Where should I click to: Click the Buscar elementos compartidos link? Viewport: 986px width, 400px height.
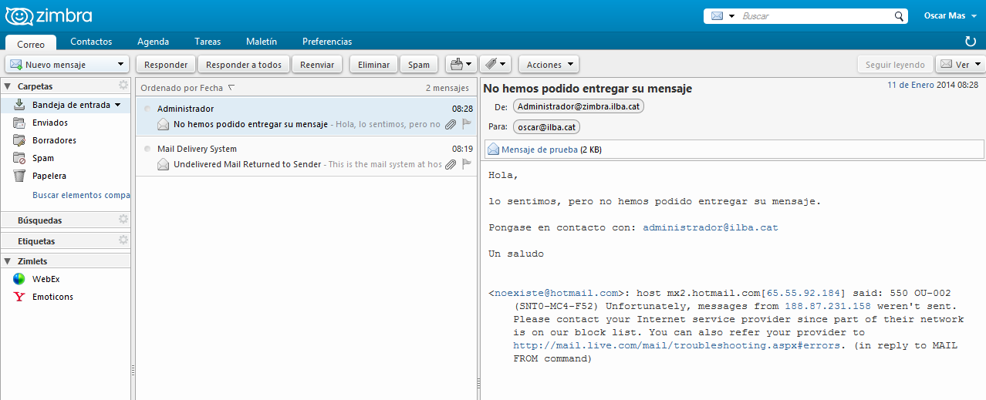81,195
